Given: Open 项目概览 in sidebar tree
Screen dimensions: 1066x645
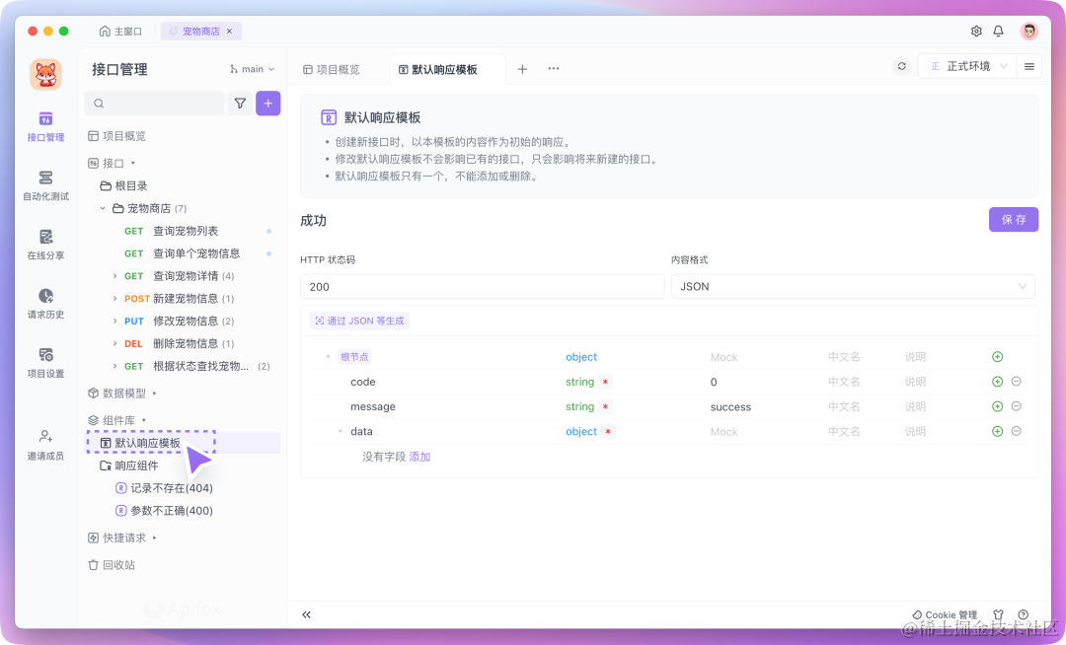Looking at the screenshot, I should [116, 136].
